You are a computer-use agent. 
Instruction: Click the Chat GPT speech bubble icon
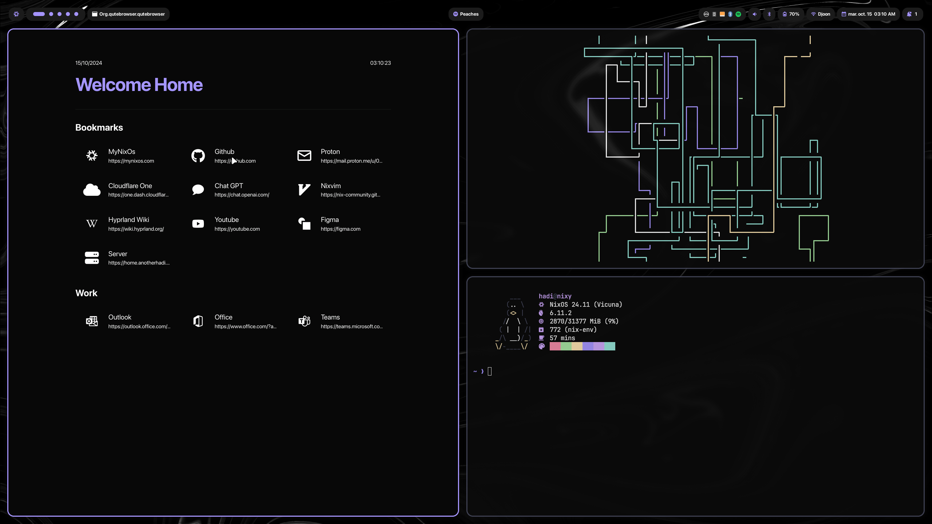[x=198, y=190]
